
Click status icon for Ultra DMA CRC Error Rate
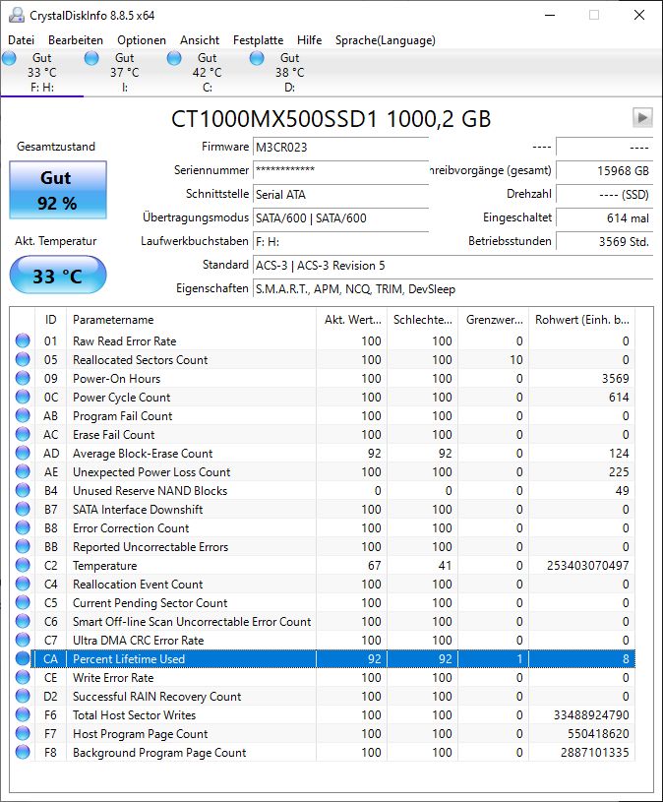point(23,640)
